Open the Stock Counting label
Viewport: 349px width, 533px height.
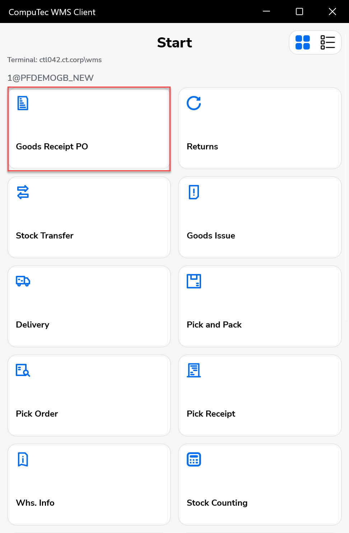pos(217,503)
